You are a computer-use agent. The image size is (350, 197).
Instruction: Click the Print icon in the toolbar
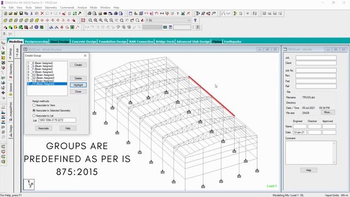coord(90,13)
